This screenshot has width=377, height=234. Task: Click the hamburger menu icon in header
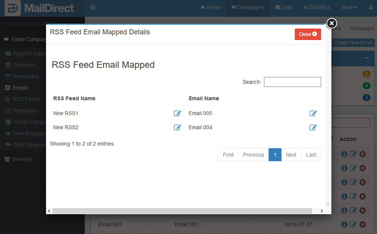(x=92, y=7)
